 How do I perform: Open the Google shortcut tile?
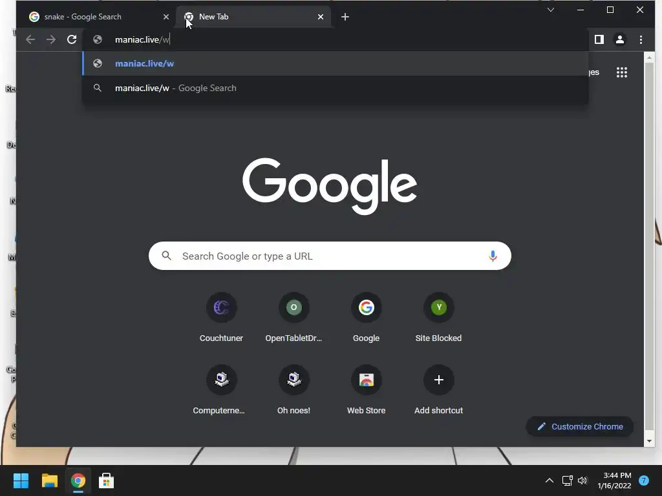coord(366,316)
